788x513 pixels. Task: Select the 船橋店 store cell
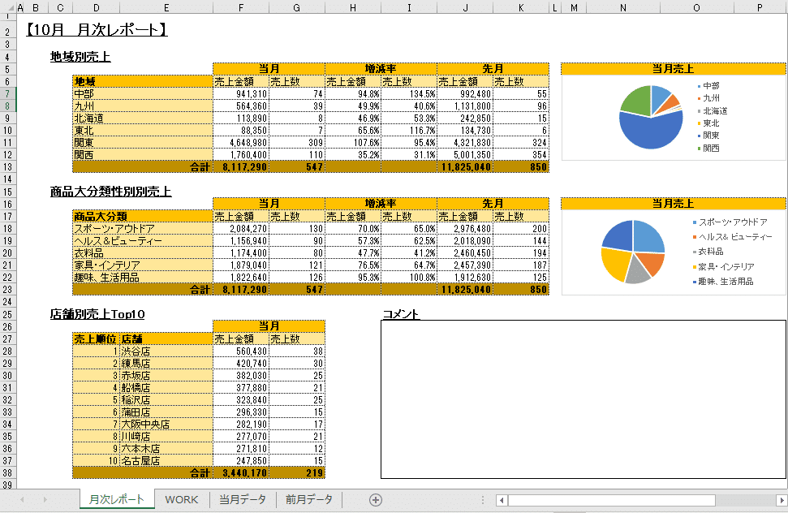click(x=166, y=388)
